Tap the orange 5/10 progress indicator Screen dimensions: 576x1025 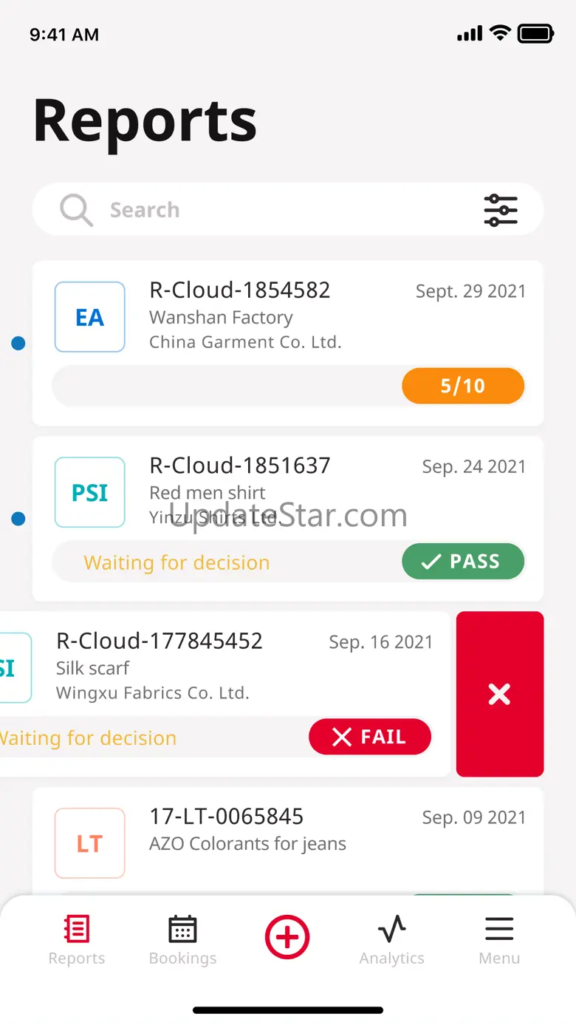[463, 386]
